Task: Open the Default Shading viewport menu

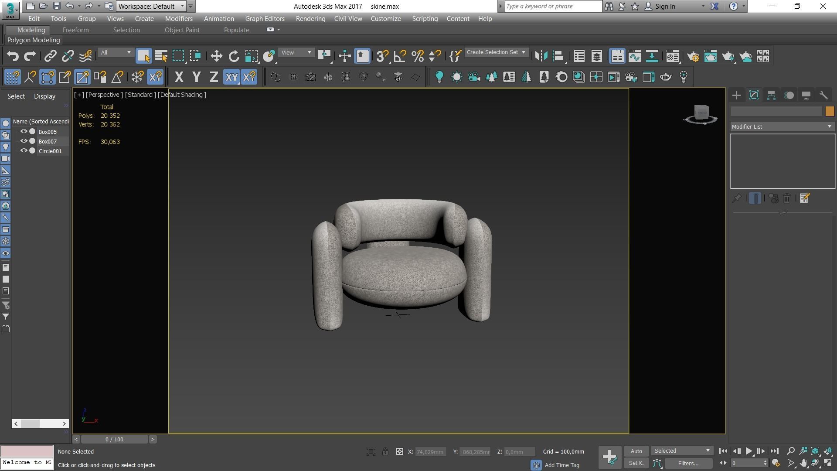Action: pos(182,95)
